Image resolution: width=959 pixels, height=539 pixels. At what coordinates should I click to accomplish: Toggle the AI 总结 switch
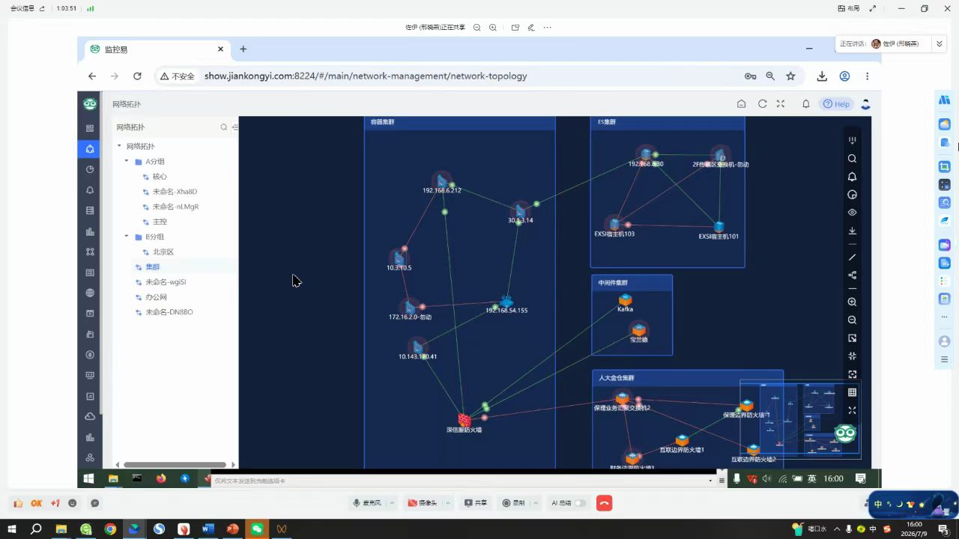click(x=580, y=503)
